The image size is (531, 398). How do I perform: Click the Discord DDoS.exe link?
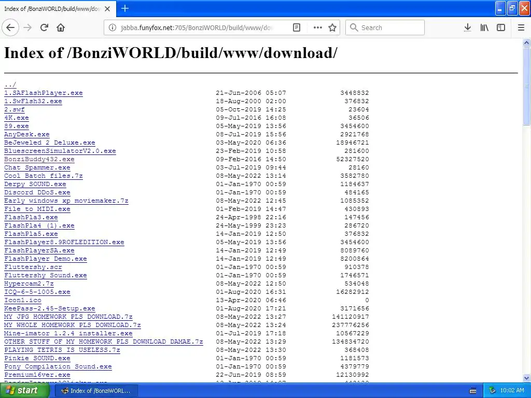click(x=37, y=192)
